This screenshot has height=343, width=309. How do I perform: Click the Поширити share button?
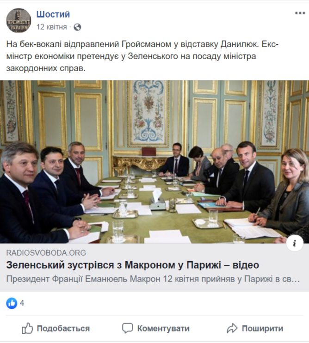[x=255, y=328]
